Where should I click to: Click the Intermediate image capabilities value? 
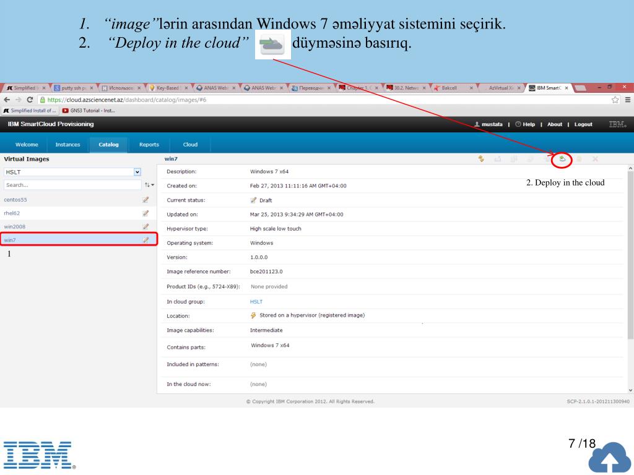pos(266,330)
